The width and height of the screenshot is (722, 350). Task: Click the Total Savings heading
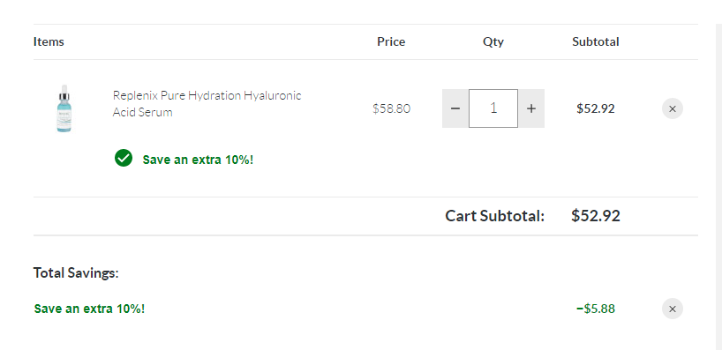click(x=76, y=273)
